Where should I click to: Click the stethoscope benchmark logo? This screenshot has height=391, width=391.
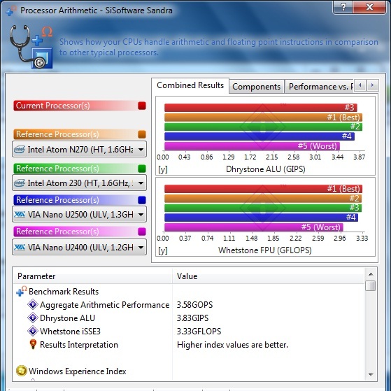[x=31, y=47]
